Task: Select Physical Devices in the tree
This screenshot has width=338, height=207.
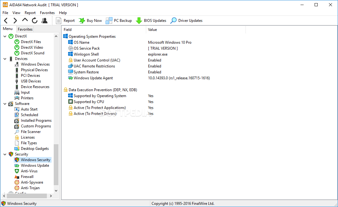Action: pos(31,70)
